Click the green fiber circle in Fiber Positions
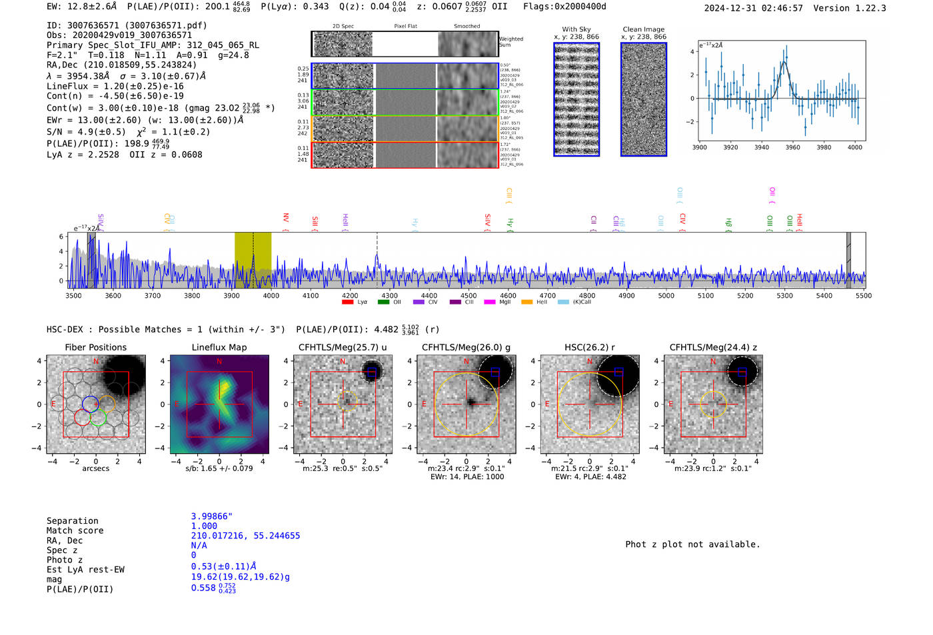 coord(99,418)
